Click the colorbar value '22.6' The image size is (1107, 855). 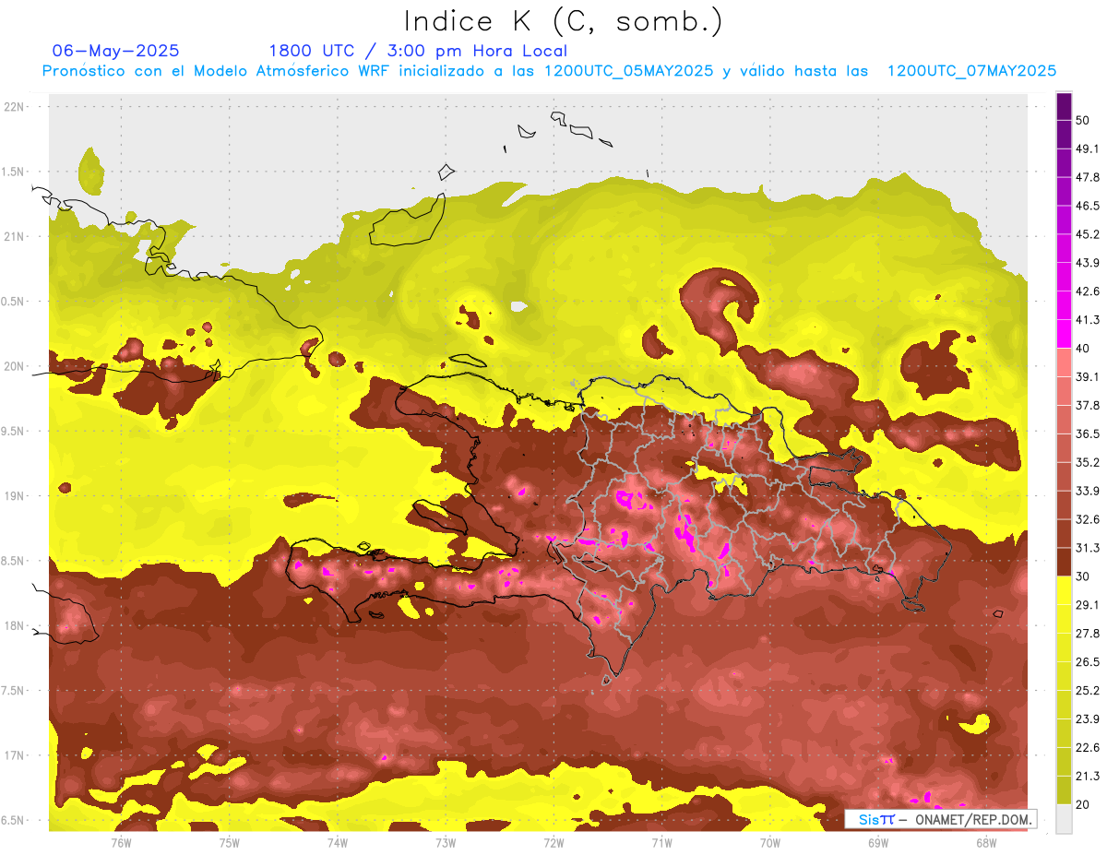click(x=1087, y=748)
